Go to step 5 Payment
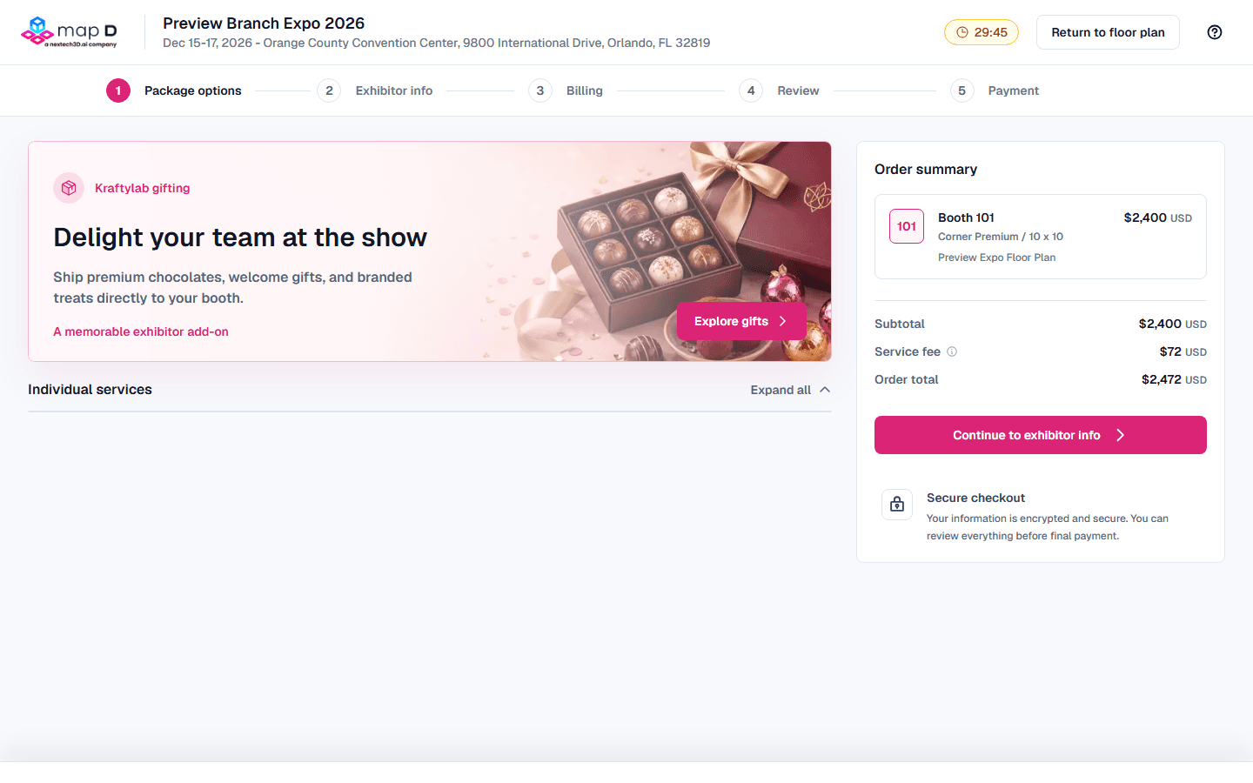1253x783 pixels. (x=995, y=90)
